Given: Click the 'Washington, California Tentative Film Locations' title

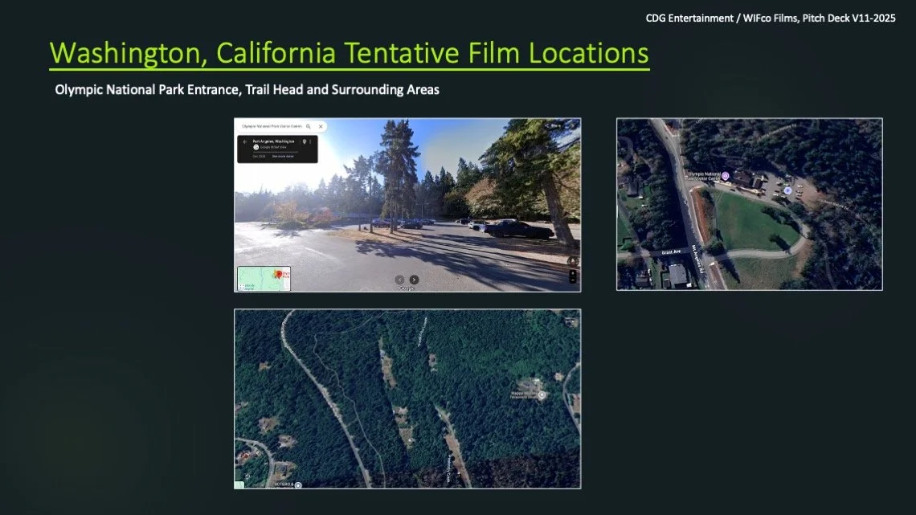Looking at the screenshot, I should [350, 52].
